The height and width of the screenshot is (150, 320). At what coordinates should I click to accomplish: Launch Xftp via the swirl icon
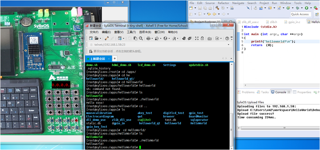point(184,38)
